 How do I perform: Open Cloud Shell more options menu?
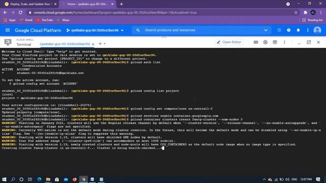[x=284, y=42]
